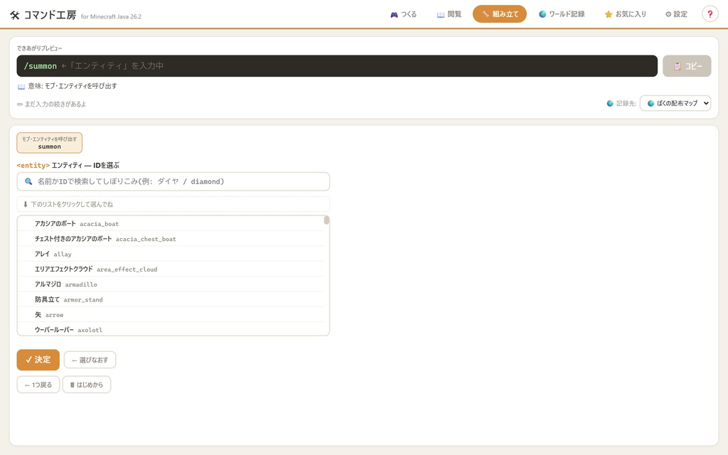This screenshot has height=455, width=728.
Task: Select アカシアのボート acacia_boat from list
Action: point(171,223)
